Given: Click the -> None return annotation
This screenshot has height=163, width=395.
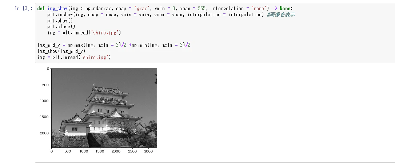Looking at the screenshot, I should 282,9.
